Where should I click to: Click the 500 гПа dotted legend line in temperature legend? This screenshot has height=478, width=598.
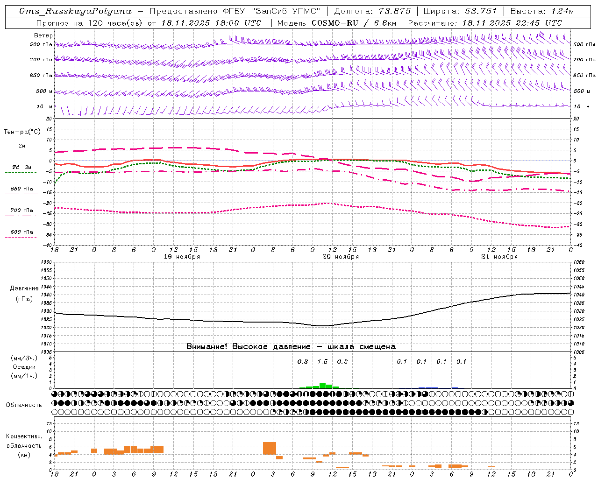(x=21, y=237)
